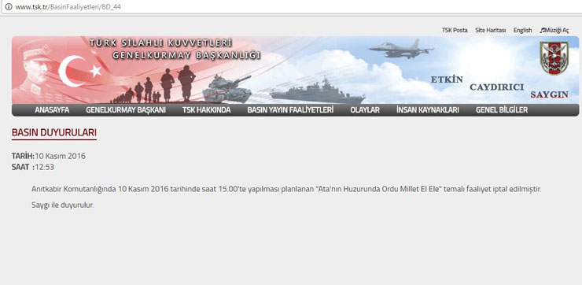Click the Turkish flag crescent in banner
This screenshot has width=582, height=285.
72,71
